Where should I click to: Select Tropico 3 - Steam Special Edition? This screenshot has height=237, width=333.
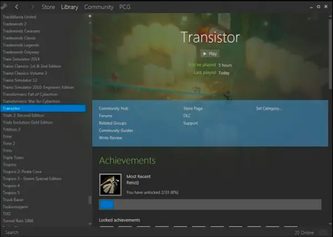(32, 179)
